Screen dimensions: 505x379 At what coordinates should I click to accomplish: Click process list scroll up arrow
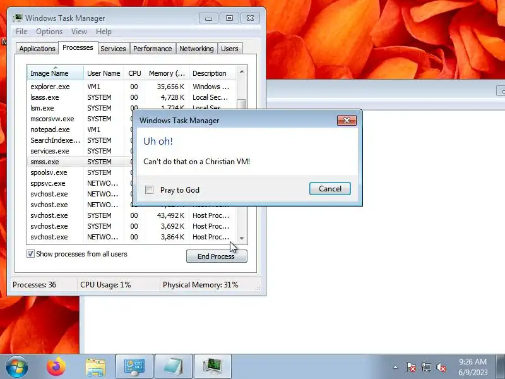(242, 71)
